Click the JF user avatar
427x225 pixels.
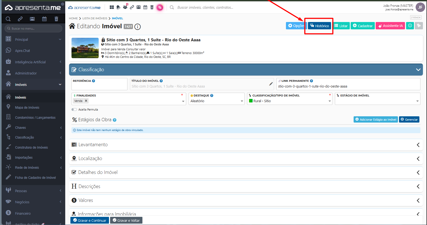420,7
